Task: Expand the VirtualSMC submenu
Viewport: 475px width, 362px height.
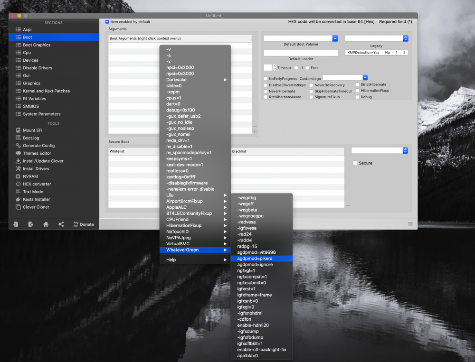Action: (195, 244)
